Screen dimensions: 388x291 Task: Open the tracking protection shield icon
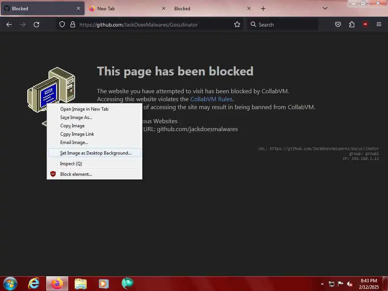tap(62, 25)
